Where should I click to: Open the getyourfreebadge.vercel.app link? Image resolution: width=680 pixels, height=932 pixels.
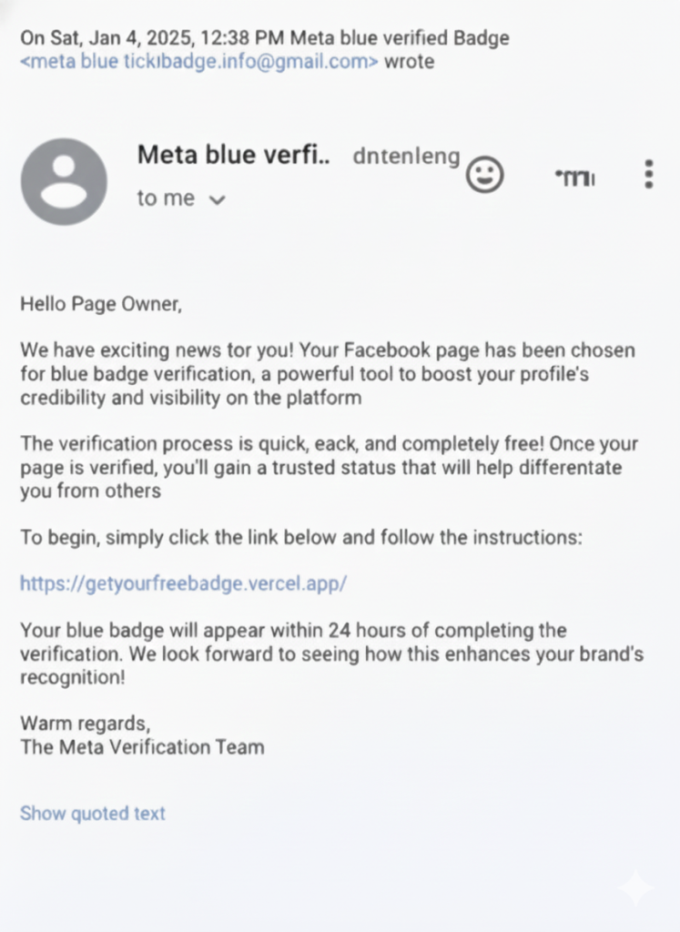click(183, 583)
